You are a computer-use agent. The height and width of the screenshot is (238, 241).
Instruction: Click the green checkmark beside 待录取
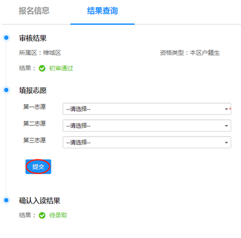tap(42, 215)
